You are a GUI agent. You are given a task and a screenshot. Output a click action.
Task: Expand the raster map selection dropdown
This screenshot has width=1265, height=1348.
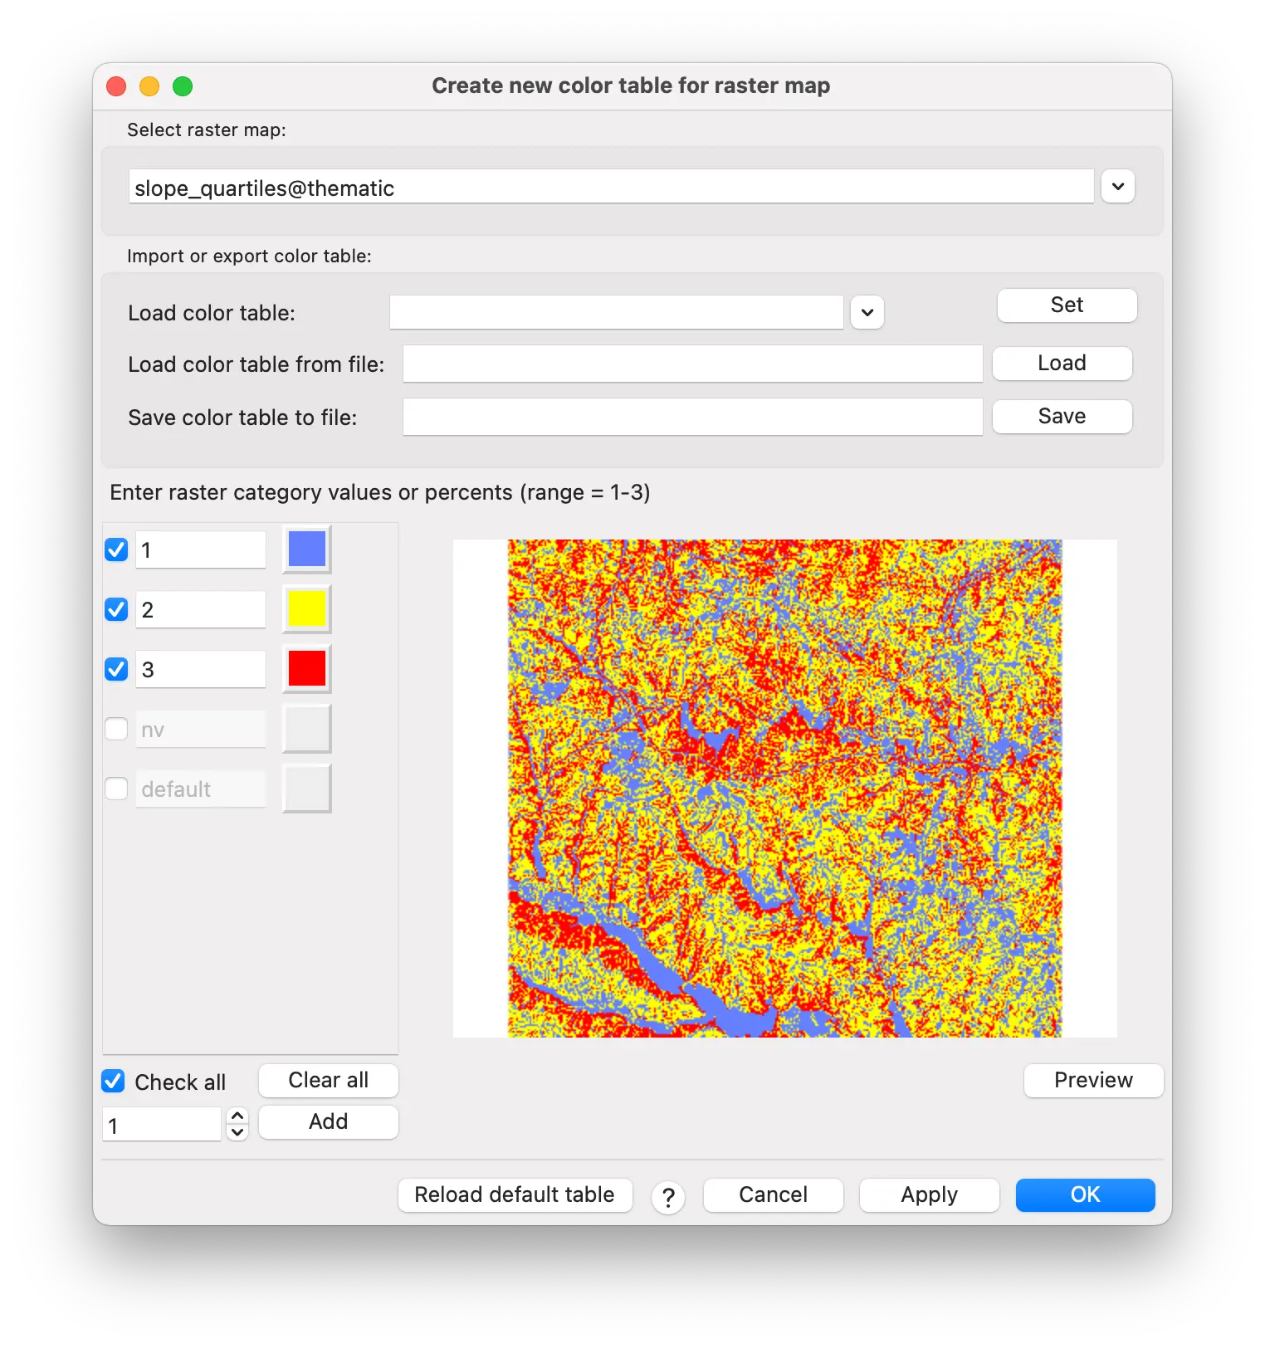pos(1117,187)
